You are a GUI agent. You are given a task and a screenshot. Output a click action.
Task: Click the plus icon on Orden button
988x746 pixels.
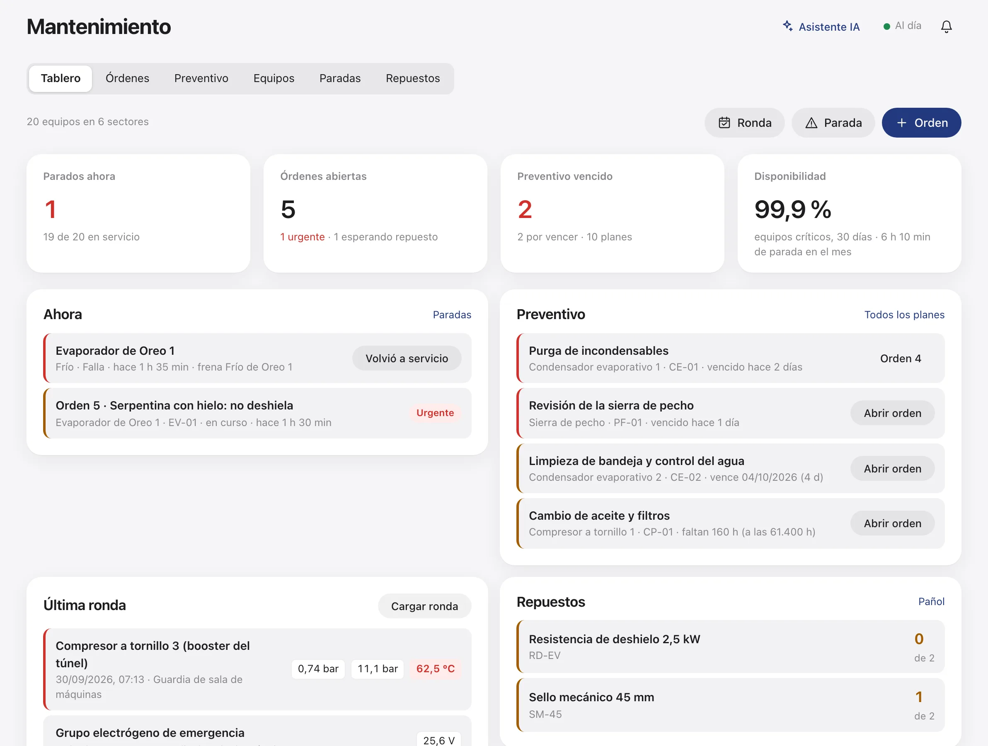(x=901, y=123)
